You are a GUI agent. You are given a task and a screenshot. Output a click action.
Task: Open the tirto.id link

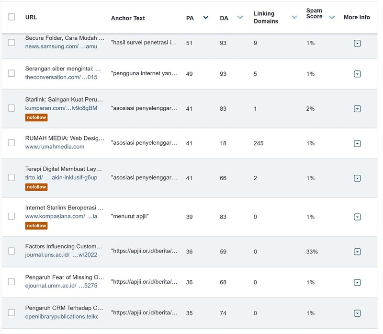(61, 177)
